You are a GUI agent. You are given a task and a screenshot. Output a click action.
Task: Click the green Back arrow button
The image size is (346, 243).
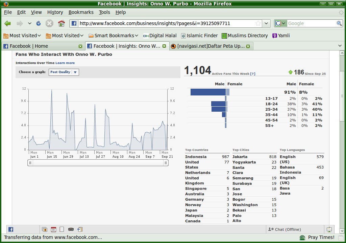pos(7,23)
